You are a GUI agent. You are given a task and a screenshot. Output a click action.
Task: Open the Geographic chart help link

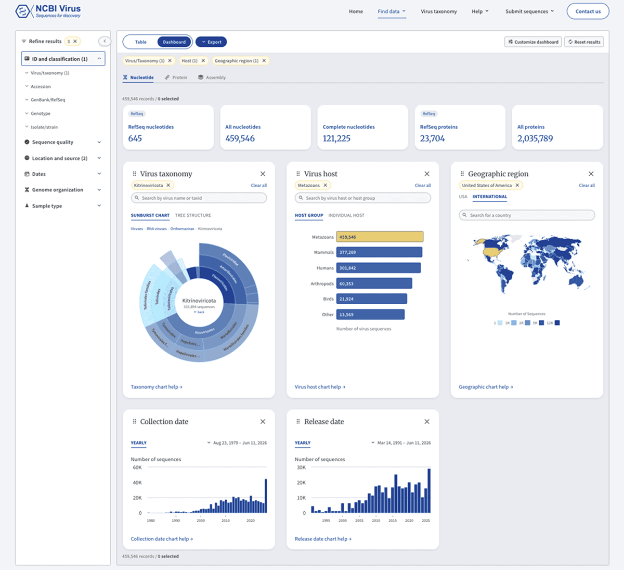click(x=486, y=387)
